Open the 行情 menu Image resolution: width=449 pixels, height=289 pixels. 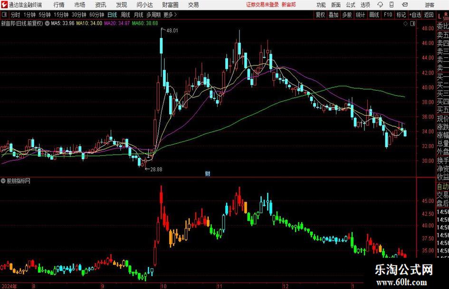click(x=59, y=5)
